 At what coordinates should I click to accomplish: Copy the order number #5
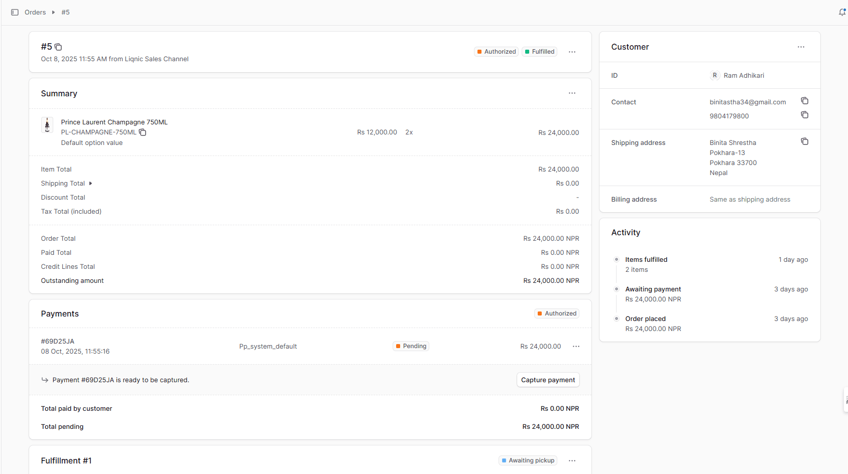coord(58,47)
